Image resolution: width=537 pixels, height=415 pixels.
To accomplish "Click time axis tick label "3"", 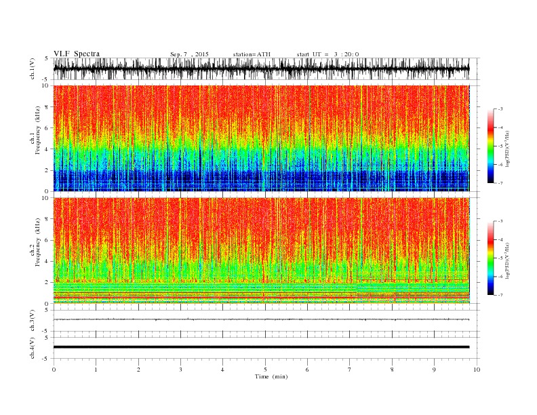I will [180, 370].
